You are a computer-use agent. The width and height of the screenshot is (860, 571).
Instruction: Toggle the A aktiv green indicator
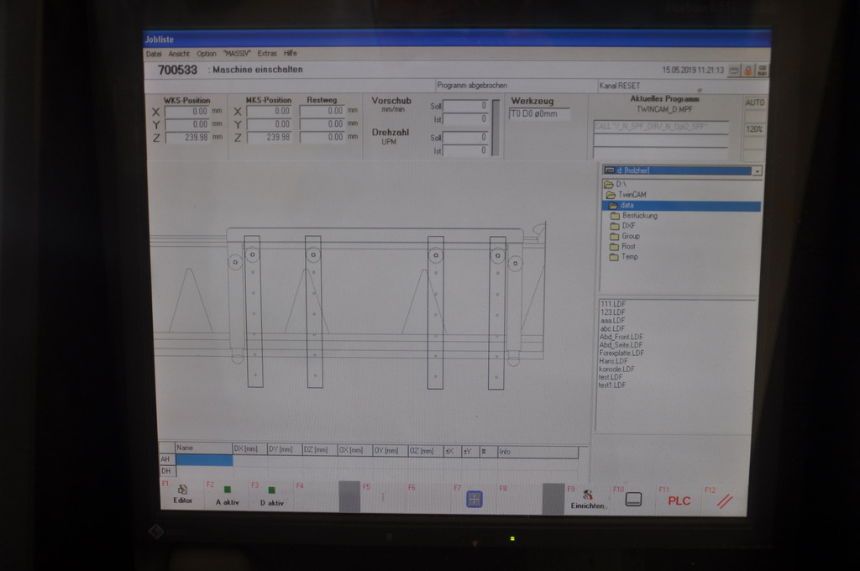coord(227,490)
